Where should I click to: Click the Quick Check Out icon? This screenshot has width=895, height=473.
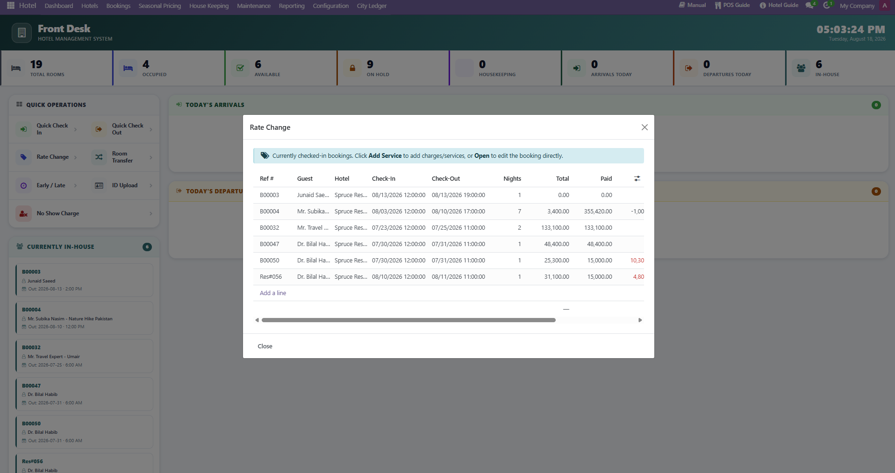tap(99, 129)
